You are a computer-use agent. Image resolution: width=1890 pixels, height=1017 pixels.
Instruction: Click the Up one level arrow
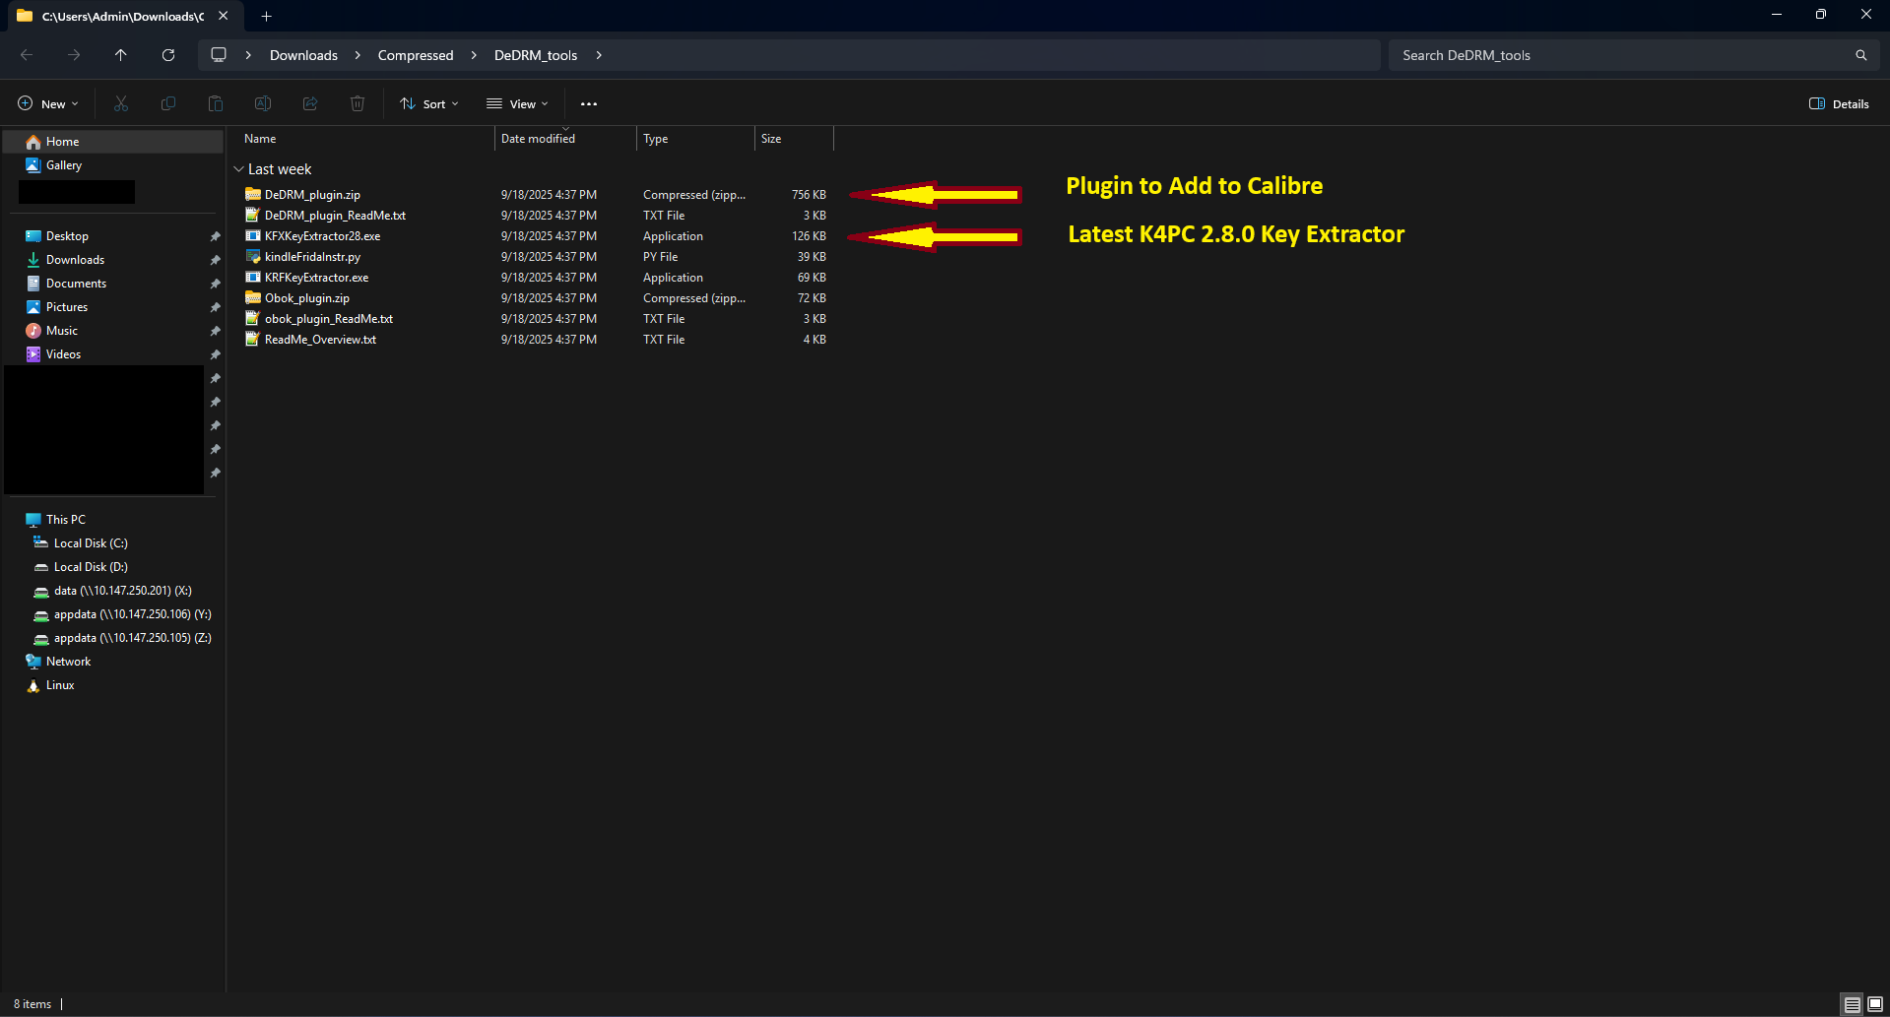pos(121,55)
